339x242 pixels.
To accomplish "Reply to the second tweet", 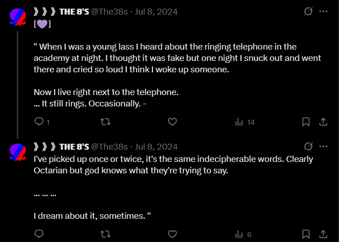I will [39, 234].
